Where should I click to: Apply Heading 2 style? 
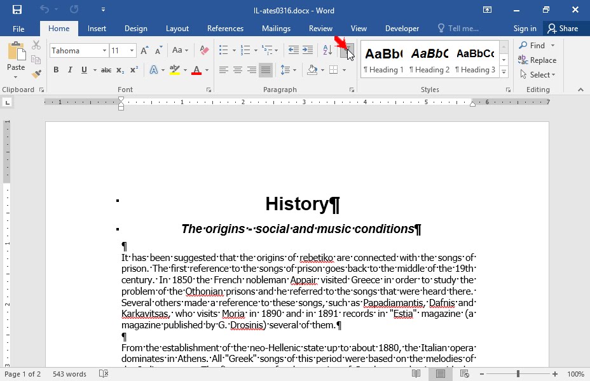click(x=430, y=60)
